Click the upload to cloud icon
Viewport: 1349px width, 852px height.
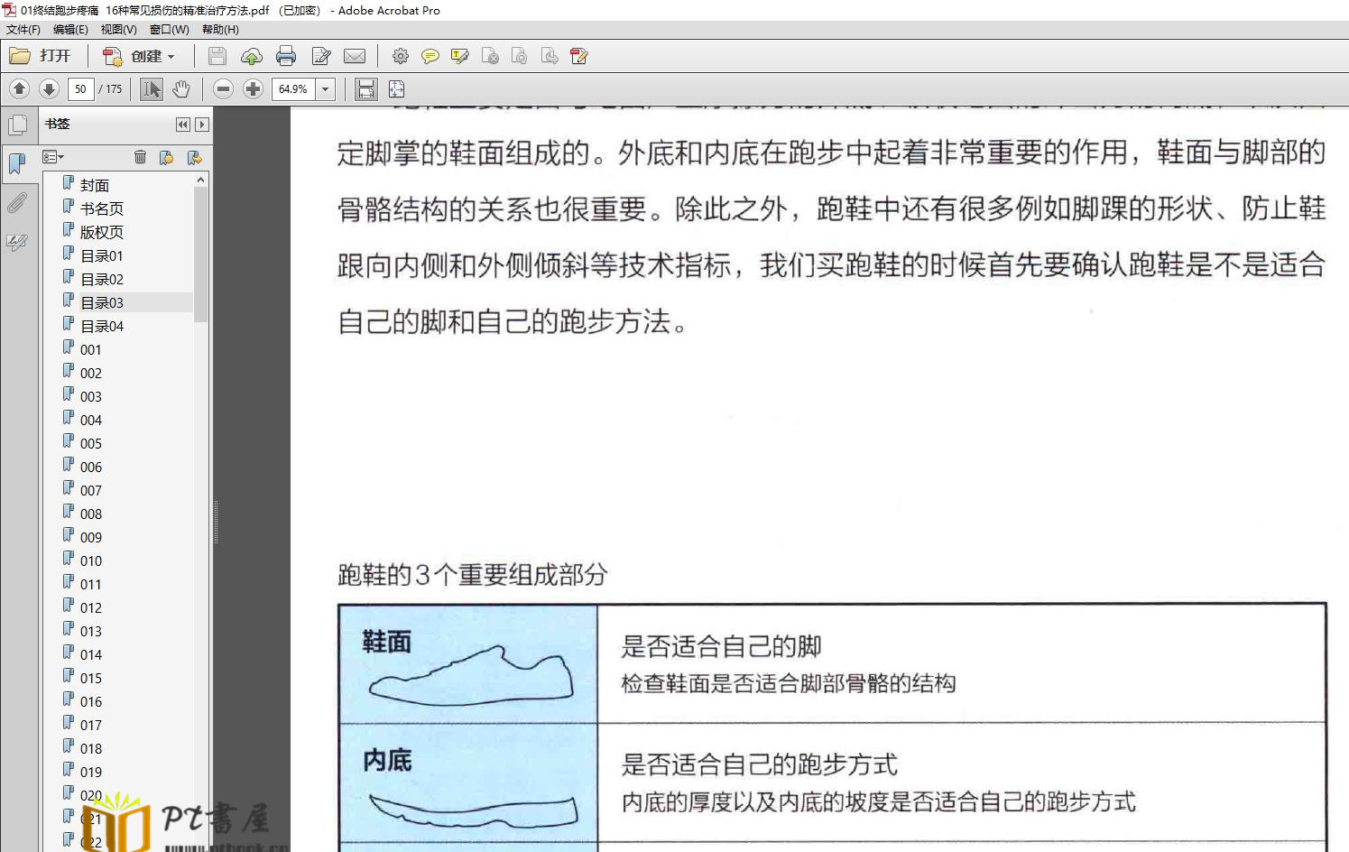(252, 56)
